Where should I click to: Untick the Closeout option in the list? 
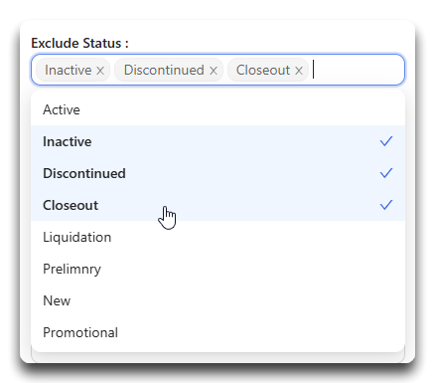coord(217,205)
